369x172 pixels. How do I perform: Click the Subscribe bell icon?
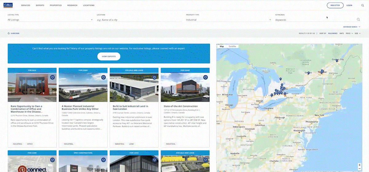pyautogui.click(x=9, y=33)
